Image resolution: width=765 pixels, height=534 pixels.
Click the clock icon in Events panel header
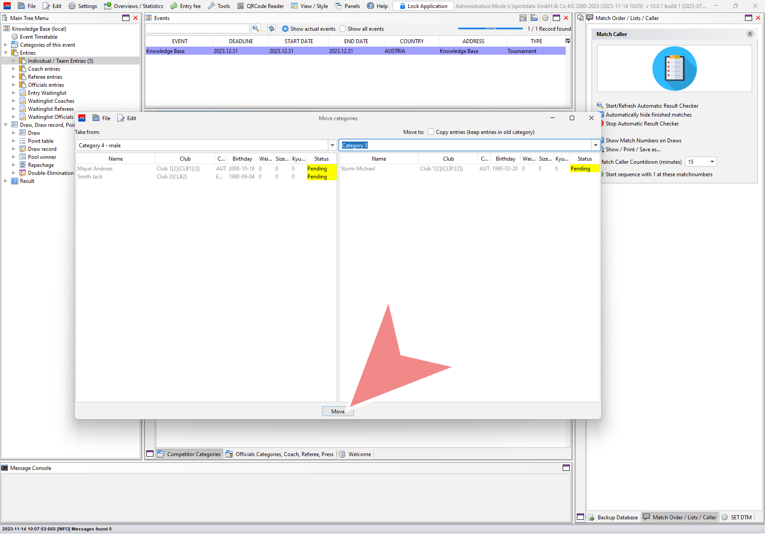click(x=545, y=18)
